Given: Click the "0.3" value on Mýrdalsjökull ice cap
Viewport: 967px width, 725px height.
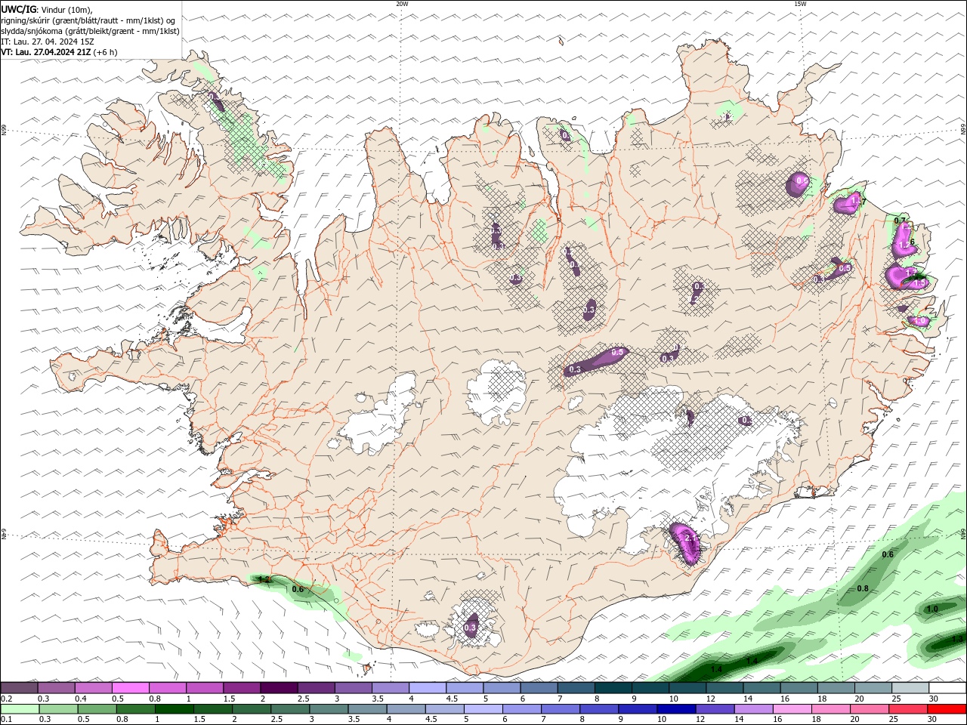Looking at the screenshot, I should click(470, 628).
